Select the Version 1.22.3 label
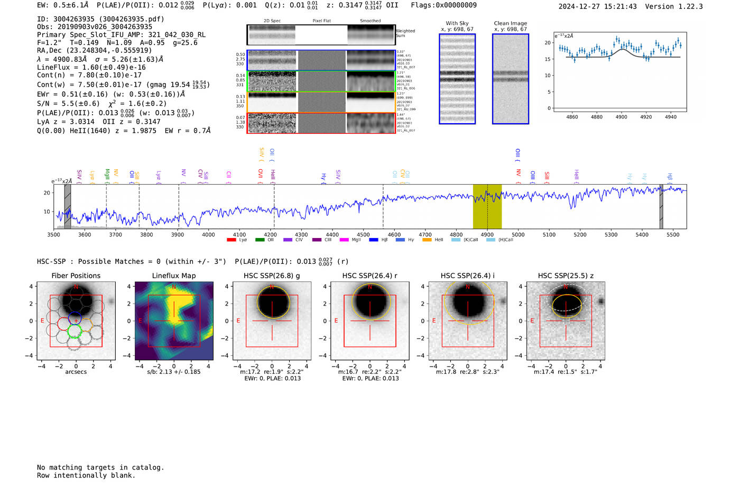The width and height of the screenshot is (740, 504). coord(674,7)
